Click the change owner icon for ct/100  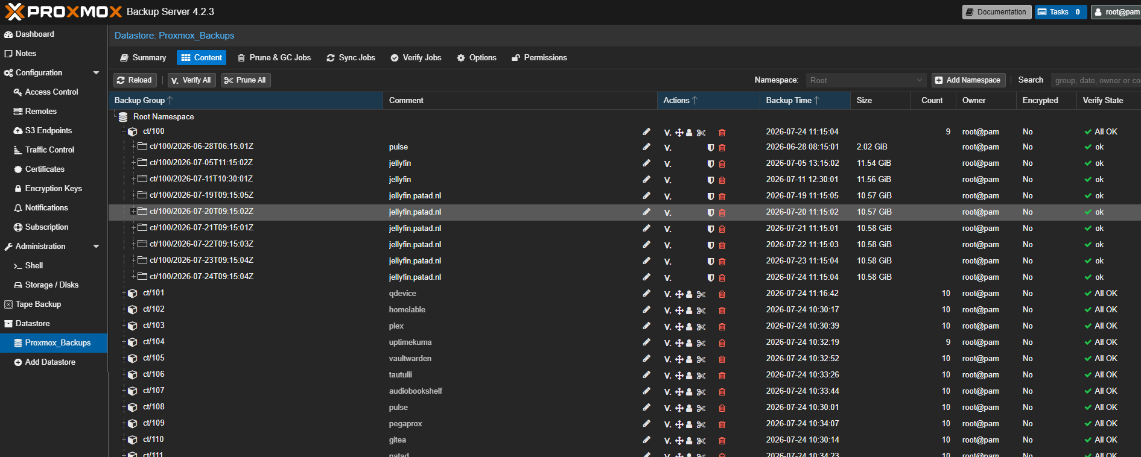coord(689,133)
